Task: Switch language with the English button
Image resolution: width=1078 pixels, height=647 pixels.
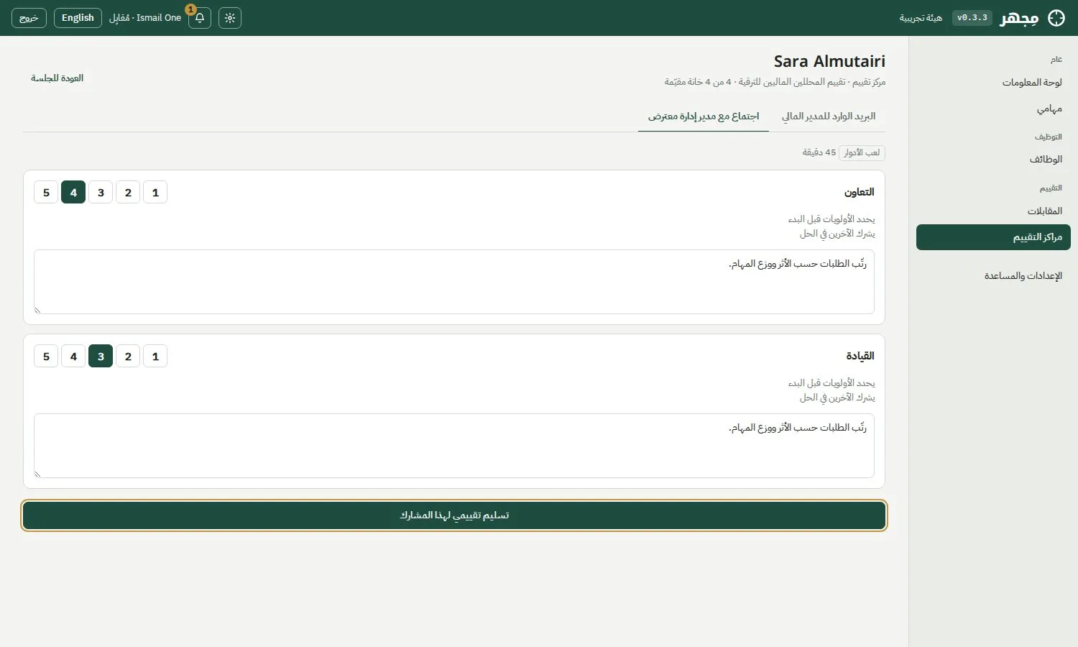Action: click(x=78, y=18)
